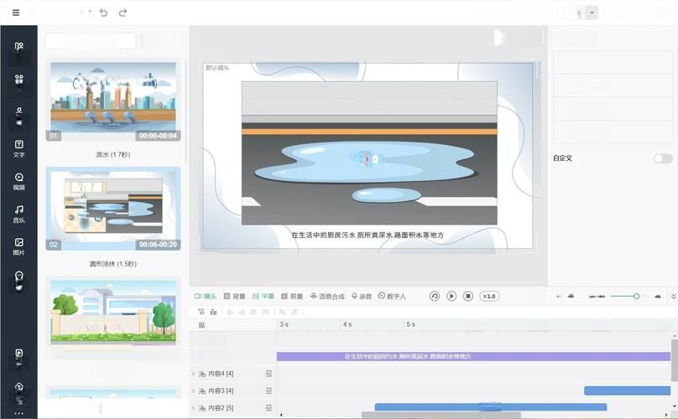
Task: Click the 数字人 (Digital human) button
Action: [x=392, y=296]
